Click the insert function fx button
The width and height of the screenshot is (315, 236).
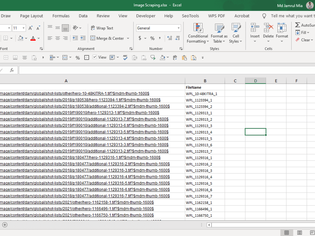tap(12, 70)
